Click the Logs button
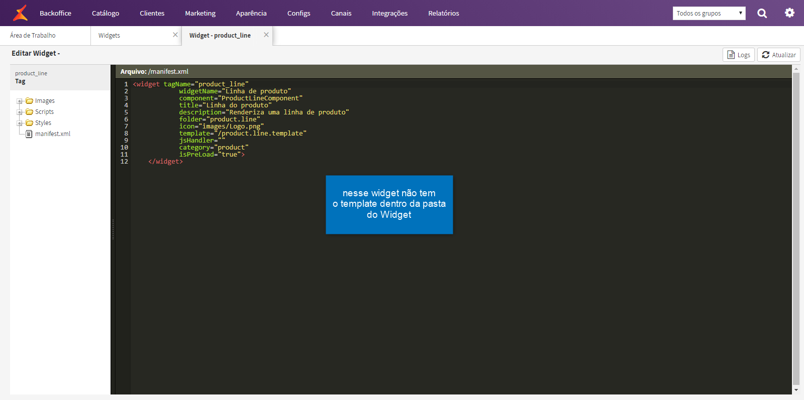Image resolution: width=804 pixels, height=400 pixels. click(739, 55)
